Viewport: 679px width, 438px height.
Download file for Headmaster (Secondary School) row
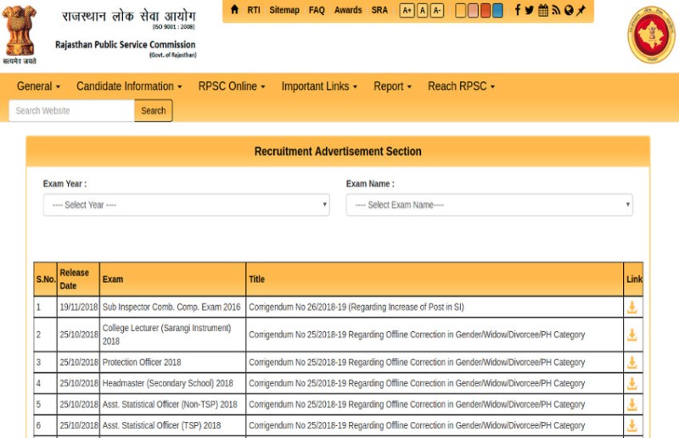pyautogui.click(x=632, y=384)
